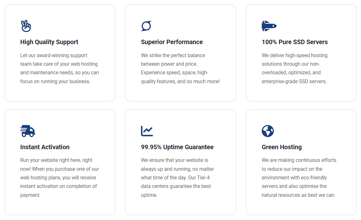
Task: Click the line chart uptime icon
Action: coord(147,131)
